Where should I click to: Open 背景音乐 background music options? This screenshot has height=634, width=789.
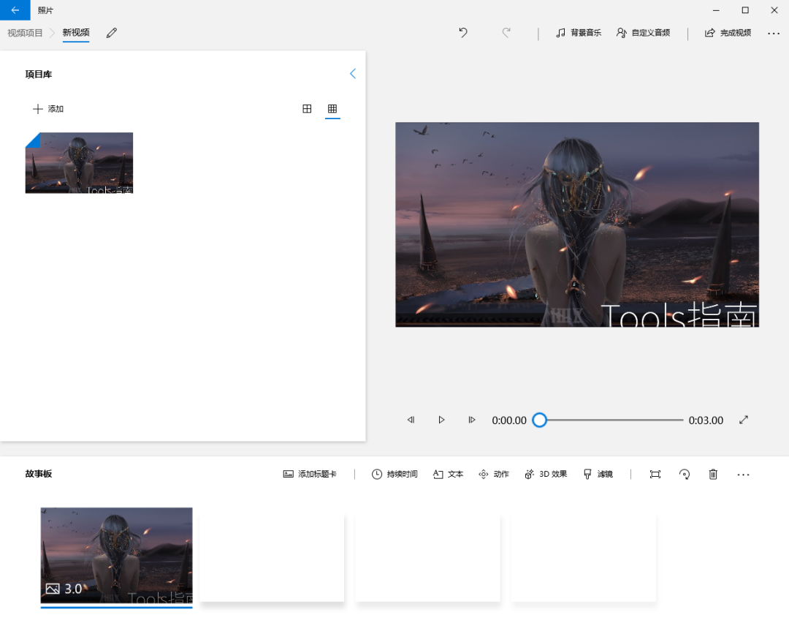click(579, 33)
